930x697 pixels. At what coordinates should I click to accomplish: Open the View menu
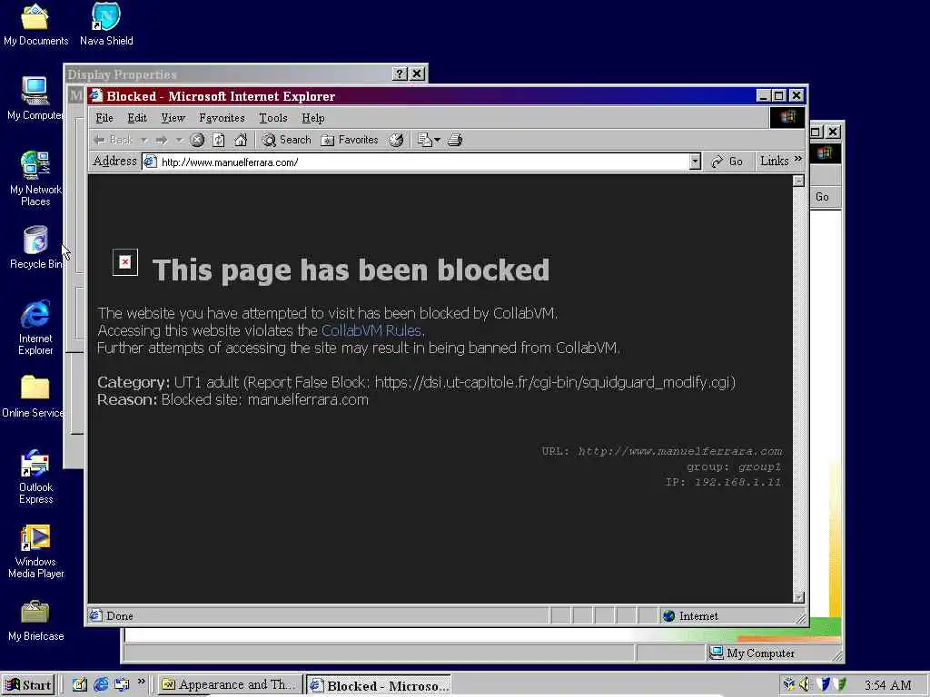pyautogui.click(x=173, y=118)
